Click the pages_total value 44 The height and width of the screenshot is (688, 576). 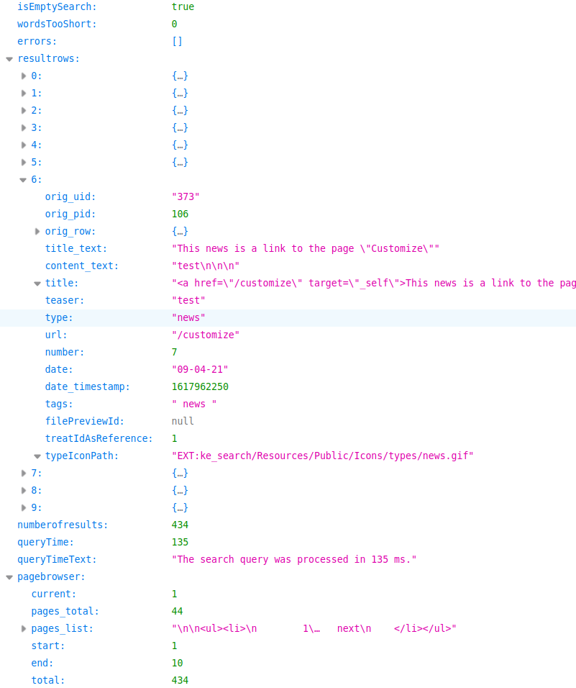pos(177,612)
